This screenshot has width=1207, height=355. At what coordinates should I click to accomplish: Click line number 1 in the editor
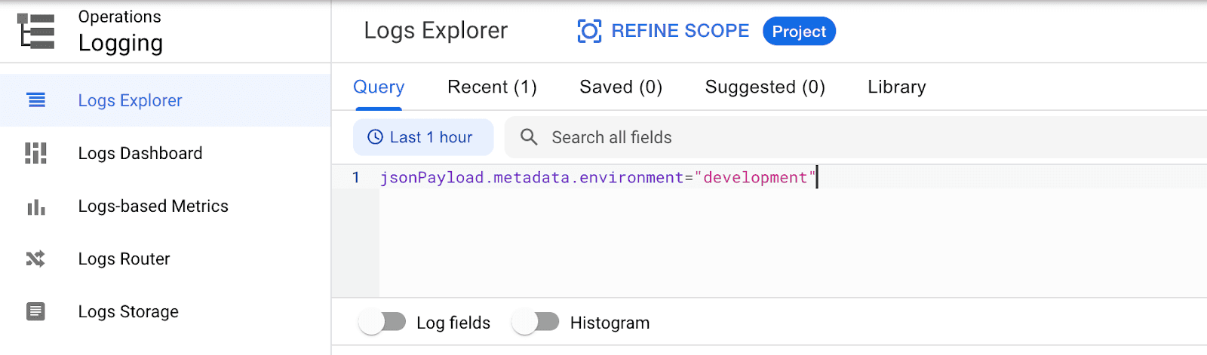[x=356, y=177]
